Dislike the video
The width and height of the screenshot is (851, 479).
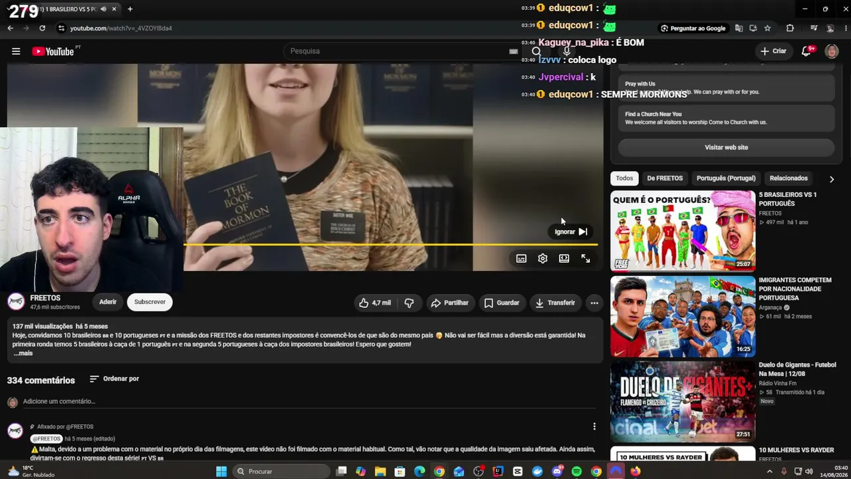[x=409, y=303]
